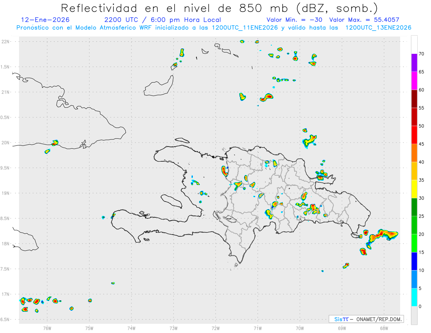This screenshot has width=431, height=333.
Task: Click the gray below-zero legend band
Action: [414, 315]
